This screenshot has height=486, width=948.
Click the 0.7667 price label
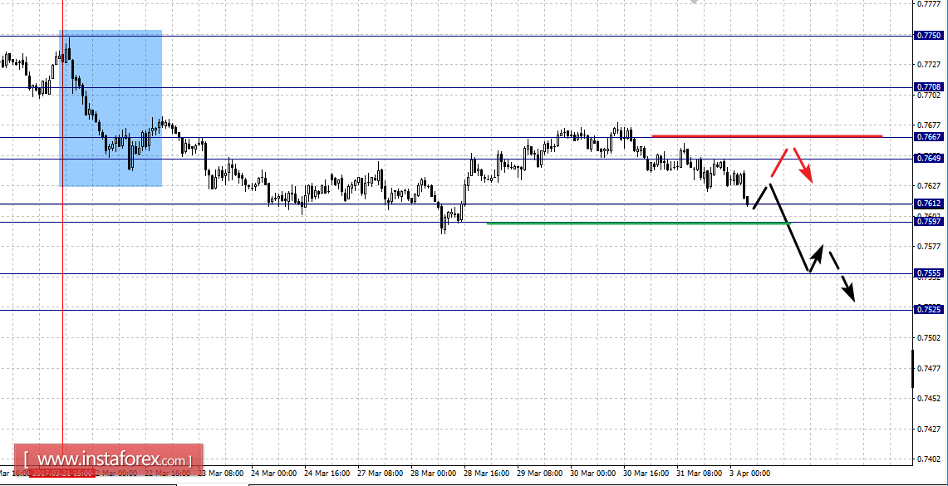[x=929, y=137]
